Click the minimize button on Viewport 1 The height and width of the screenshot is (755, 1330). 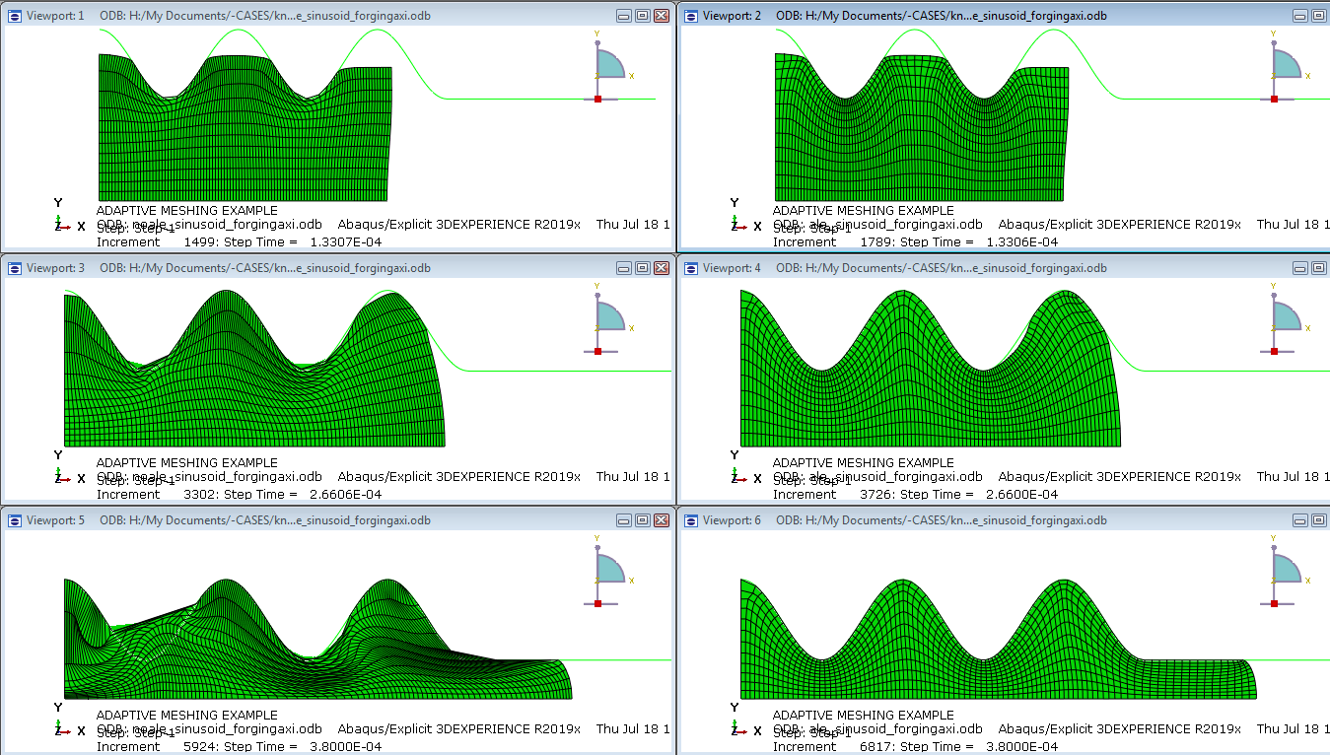coord(622,15)
